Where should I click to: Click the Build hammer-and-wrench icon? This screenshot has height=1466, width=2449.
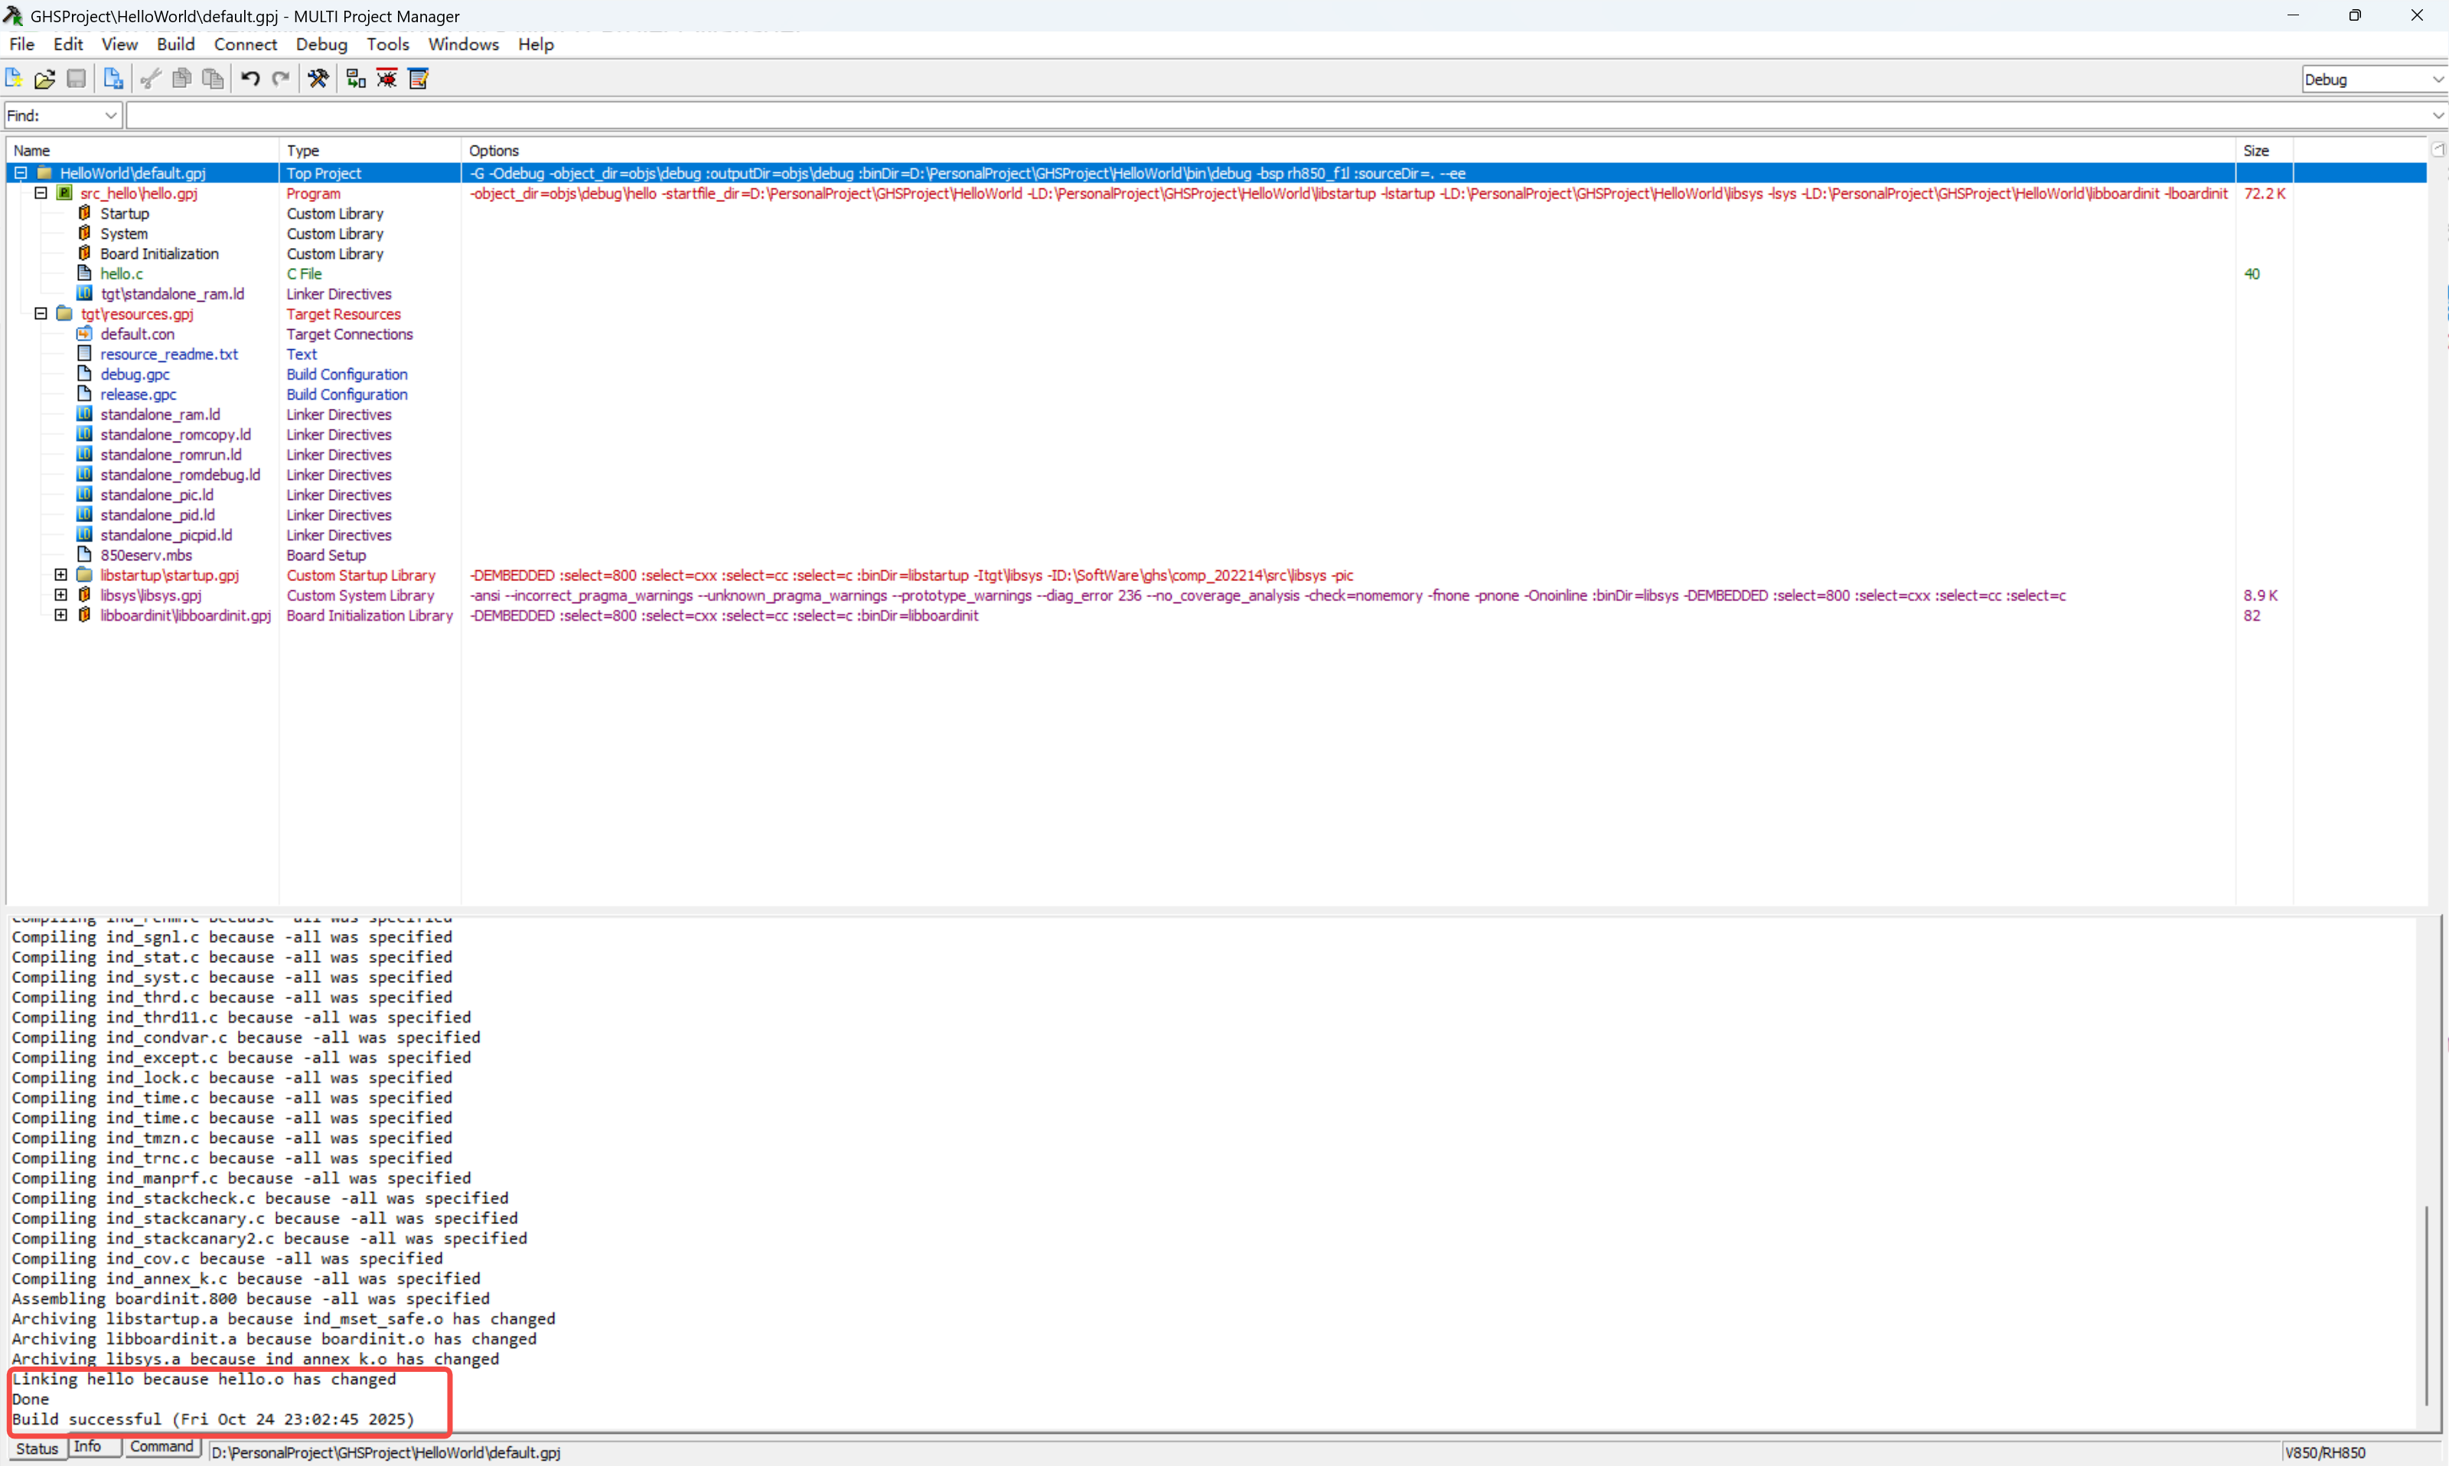(x=318, y=79)
